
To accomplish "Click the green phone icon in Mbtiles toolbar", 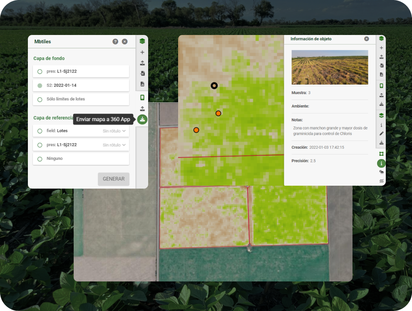I will [x=142, y=97].
